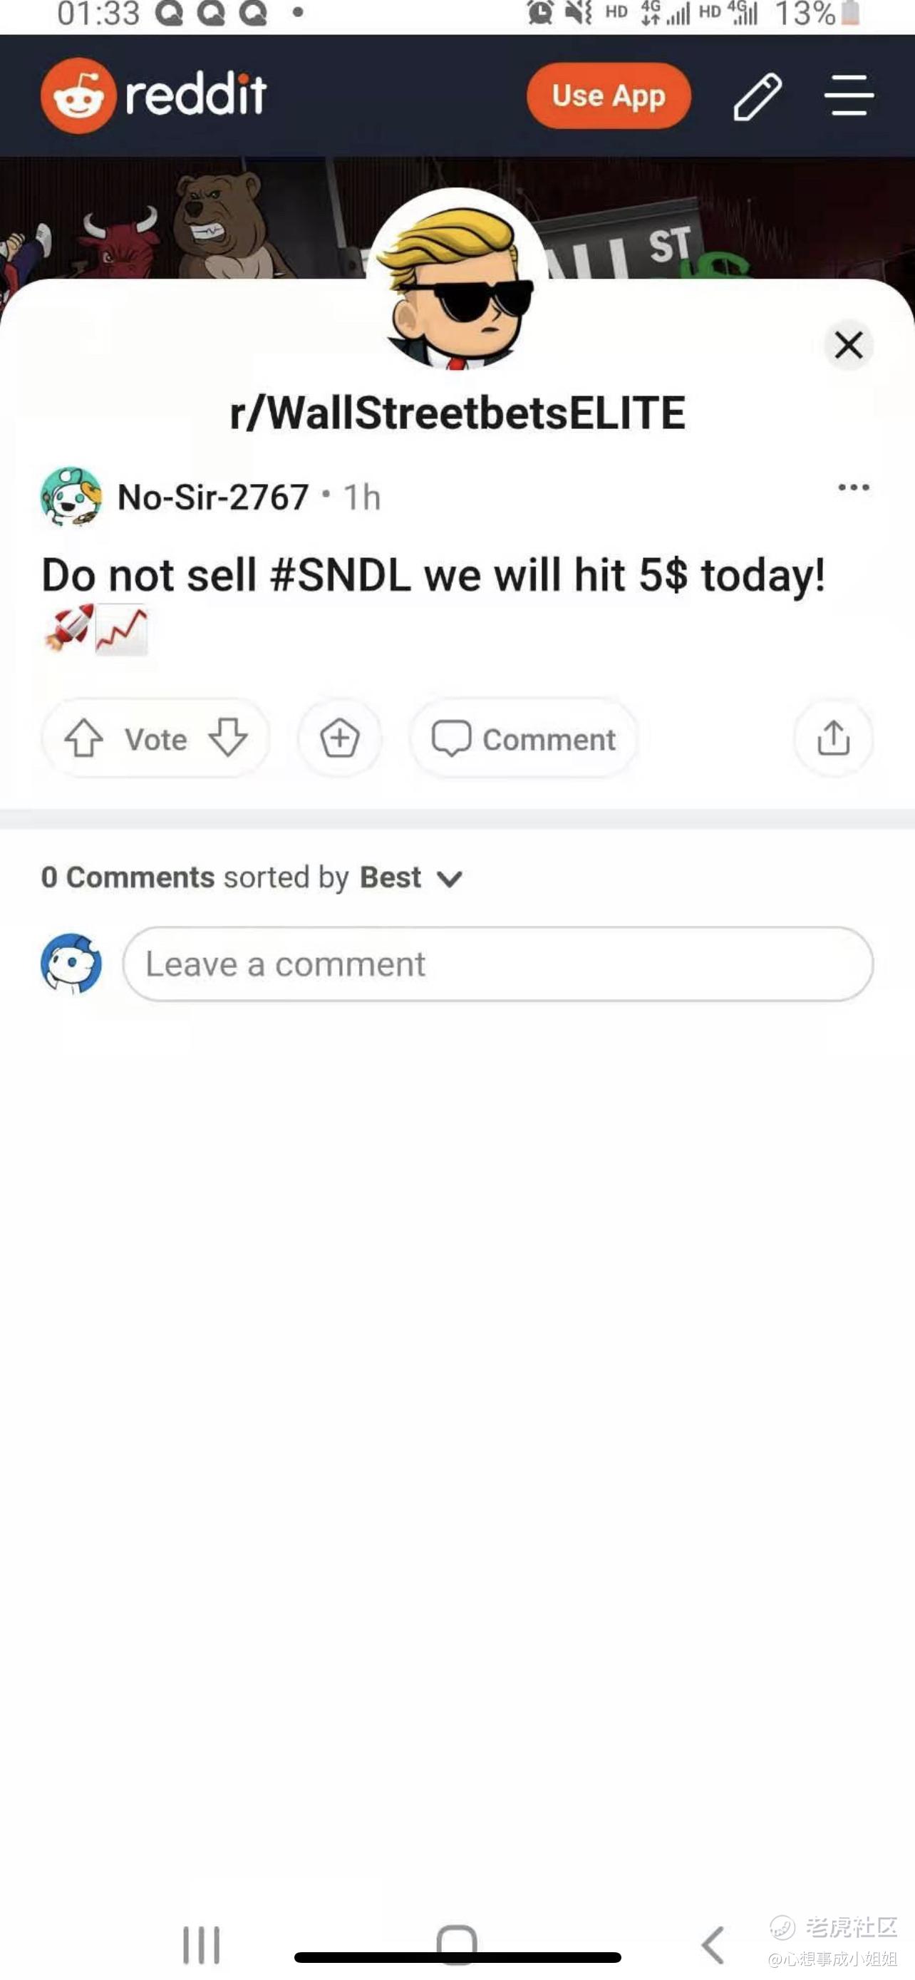The width and height of the screenshot is (915, 1980).
Task: Tap the pencil create-post icon
Action: coord(757,97)
